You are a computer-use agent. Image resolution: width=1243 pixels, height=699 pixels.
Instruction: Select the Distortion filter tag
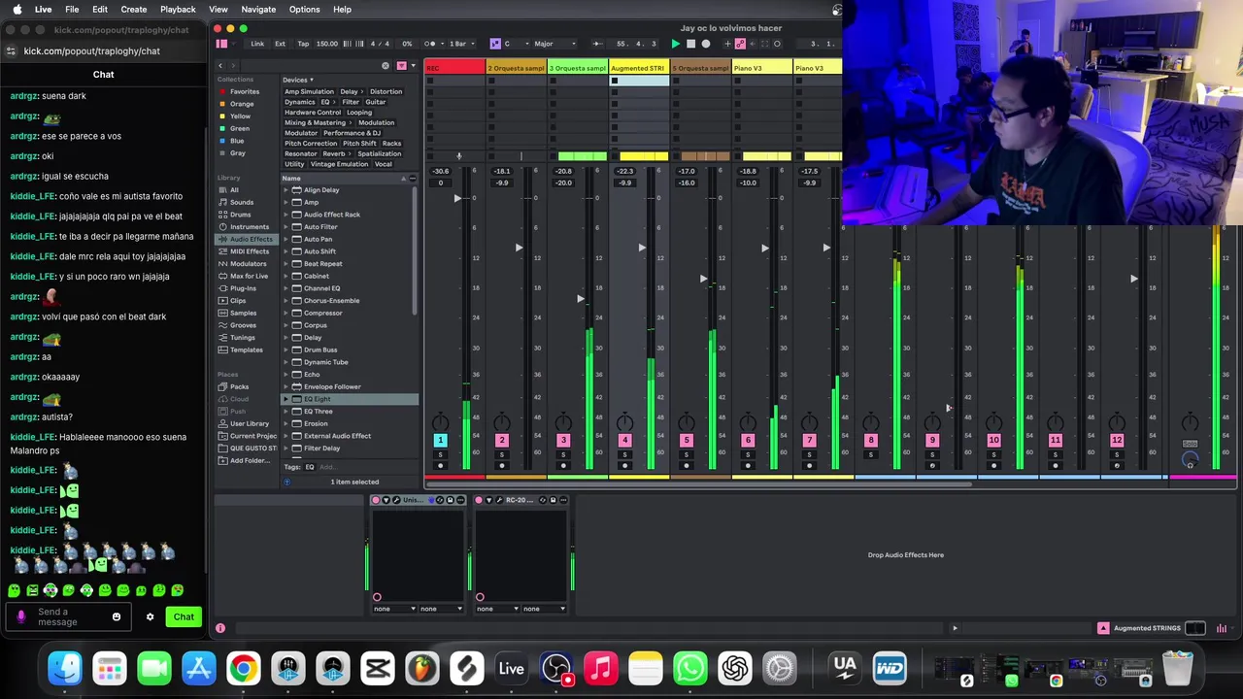[x=386, y=91]
